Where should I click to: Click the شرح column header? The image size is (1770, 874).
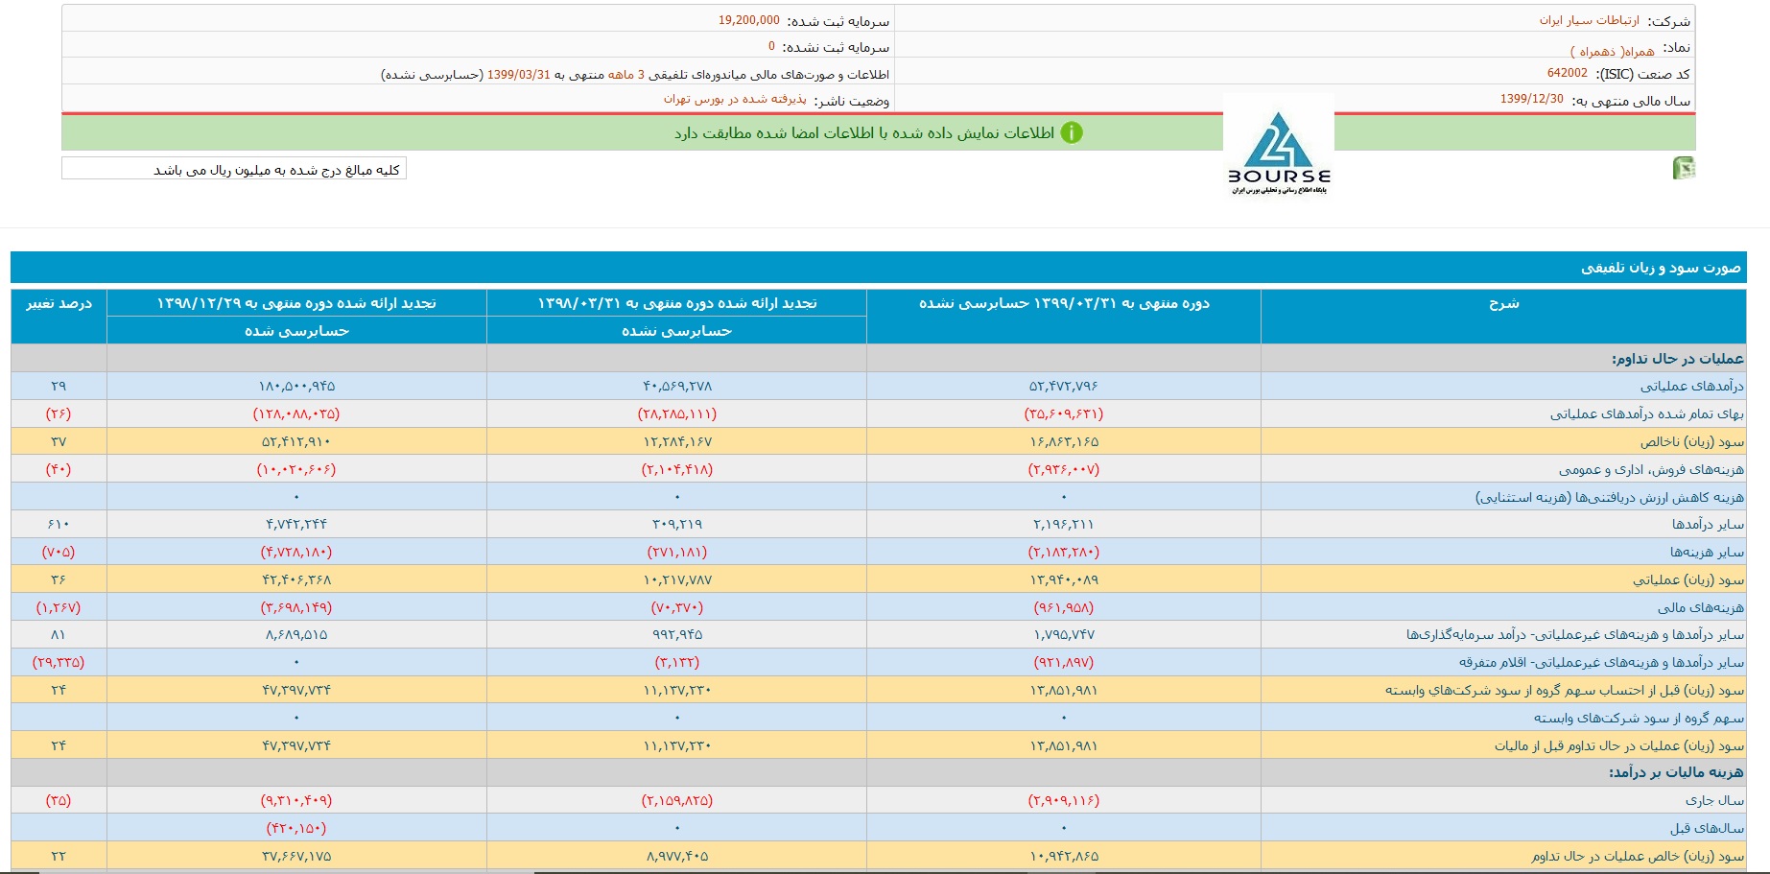[x=1503, y=304]
